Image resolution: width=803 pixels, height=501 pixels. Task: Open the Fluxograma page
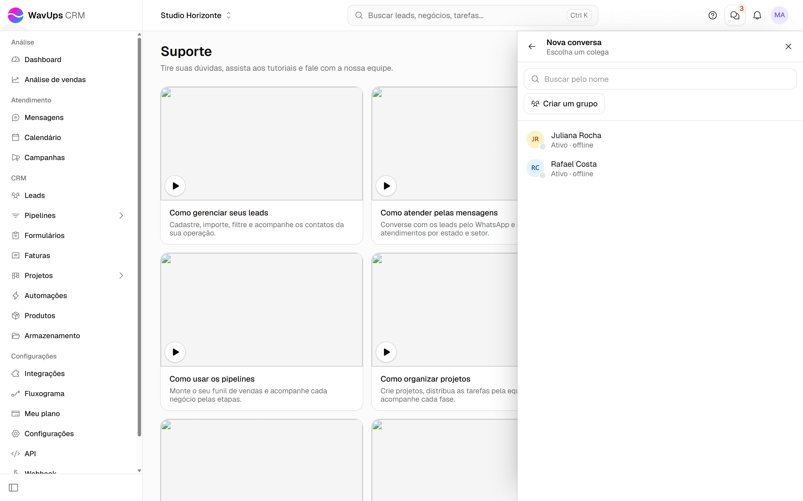click(68, 394)
